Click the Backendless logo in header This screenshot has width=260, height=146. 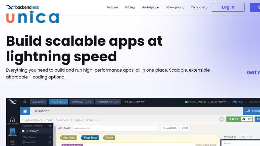[x=22, y=7]
